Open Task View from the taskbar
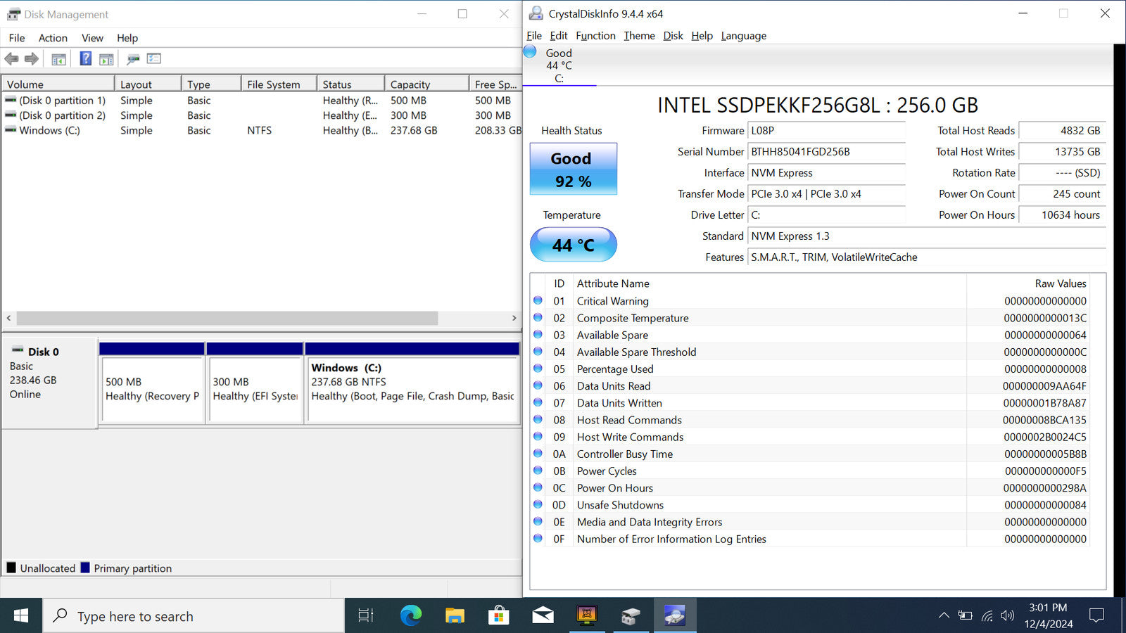This screenshot has width=1126, height=633. [366, 616]
